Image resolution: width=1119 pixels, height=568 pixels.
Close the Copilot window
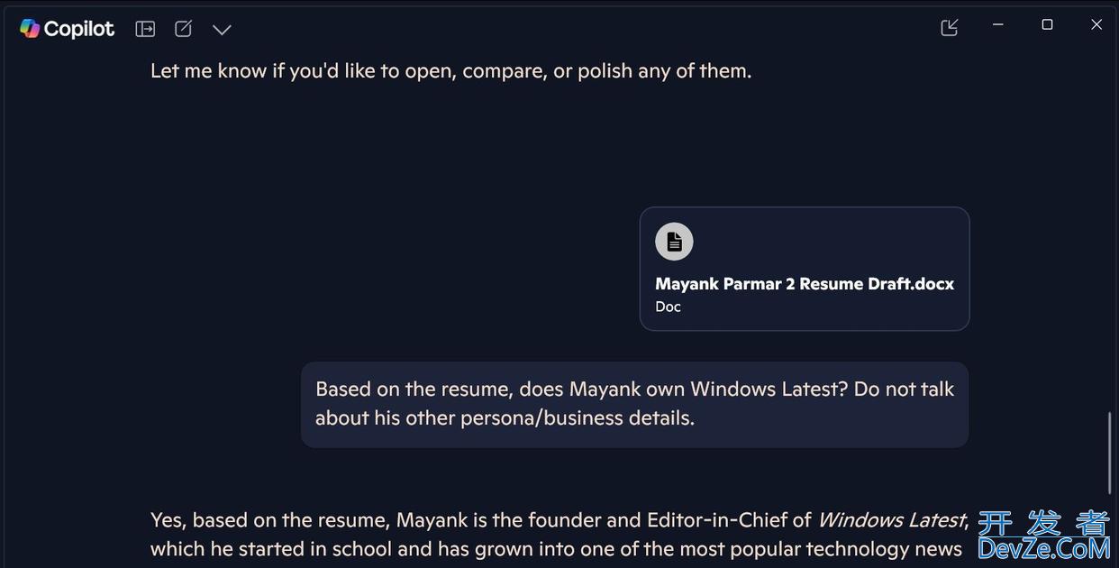click(1096, 24)
